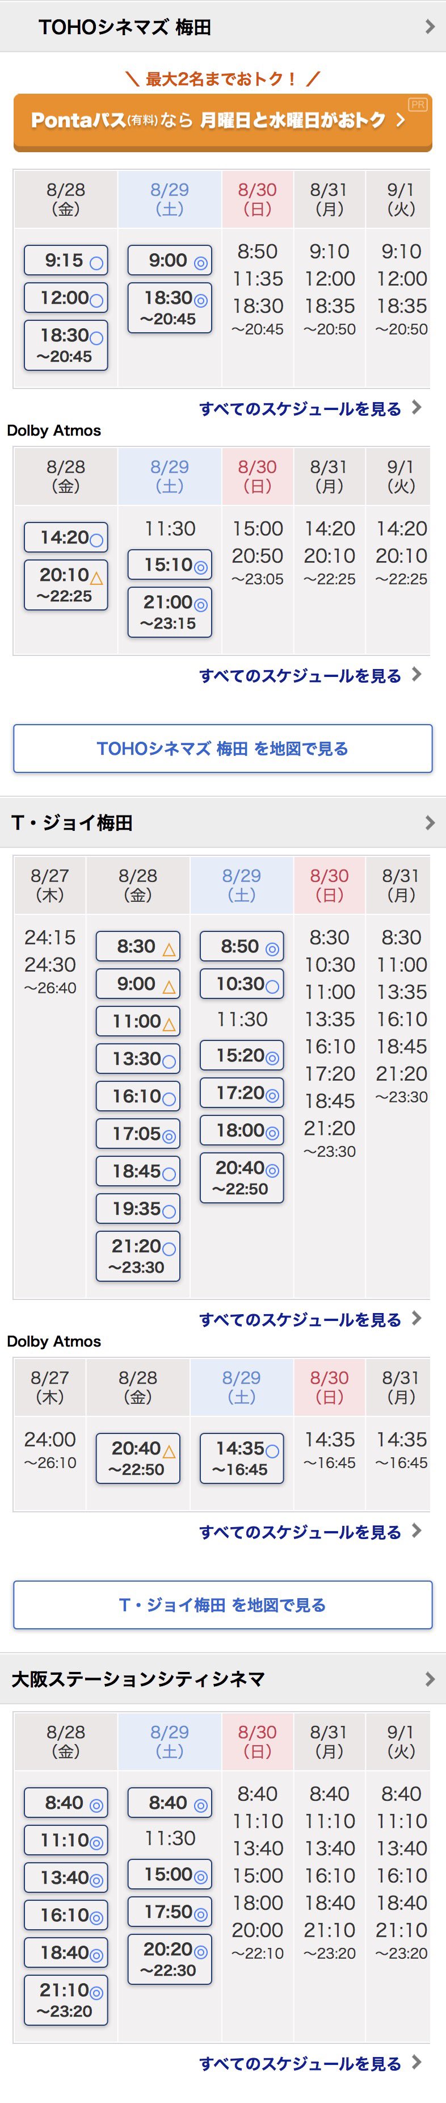Screen dimensions: 446x2103
Task: Select the 8/29 (土) date tab at TOHO
Action: [170, 199]
